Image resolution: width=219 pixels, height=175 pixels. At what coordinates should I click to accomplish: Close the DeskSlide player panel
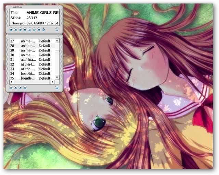(59, 7)
